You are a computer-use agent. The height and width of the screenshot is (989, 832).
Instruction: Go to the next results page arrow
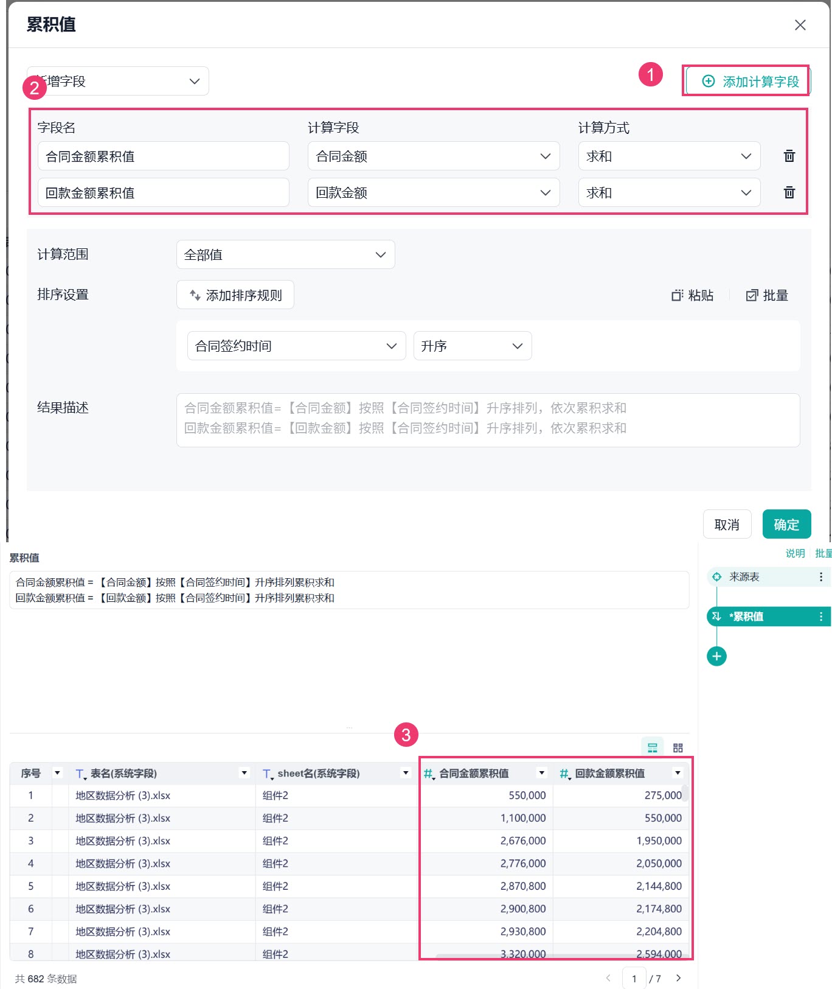[x=679, y=978]
